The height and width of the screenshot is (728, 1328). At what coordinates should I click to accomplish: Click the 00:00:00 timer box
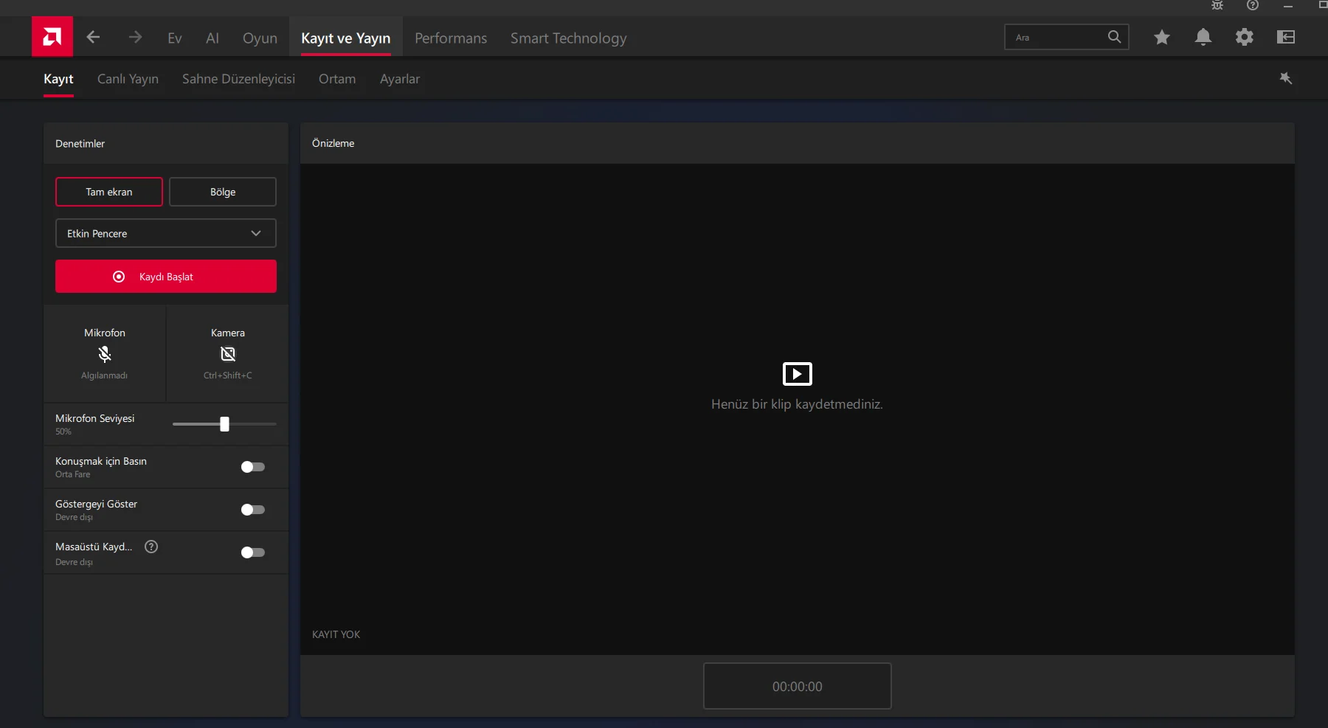tap(798, 686)
